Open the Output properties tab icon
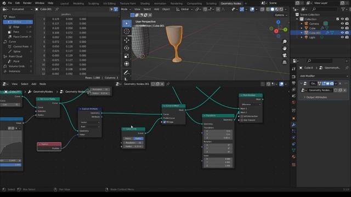Viewport: 351px width, 197px height. 294,83
